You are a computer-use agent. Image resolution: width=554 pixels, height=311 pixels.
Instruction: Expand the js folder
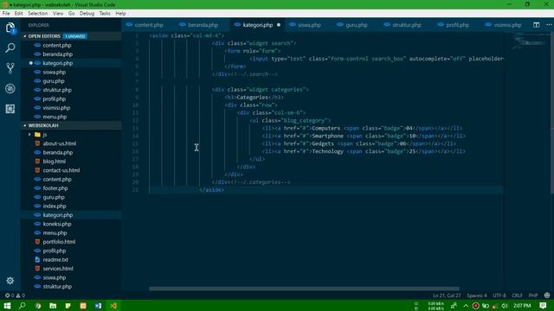(44, 135)
